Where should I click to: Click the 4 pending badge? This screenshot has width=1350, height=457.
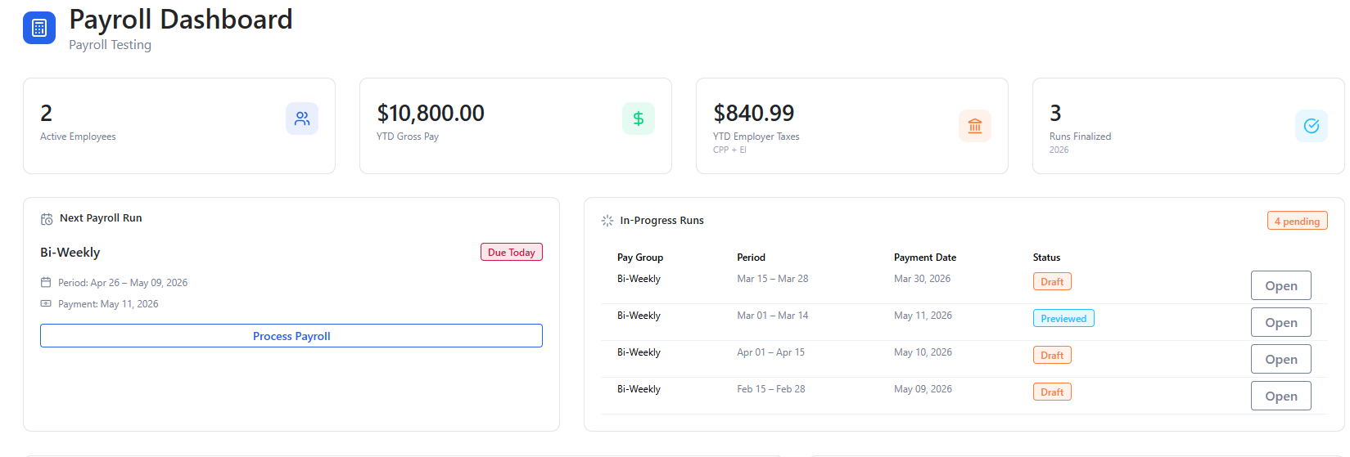point(1298,221)
